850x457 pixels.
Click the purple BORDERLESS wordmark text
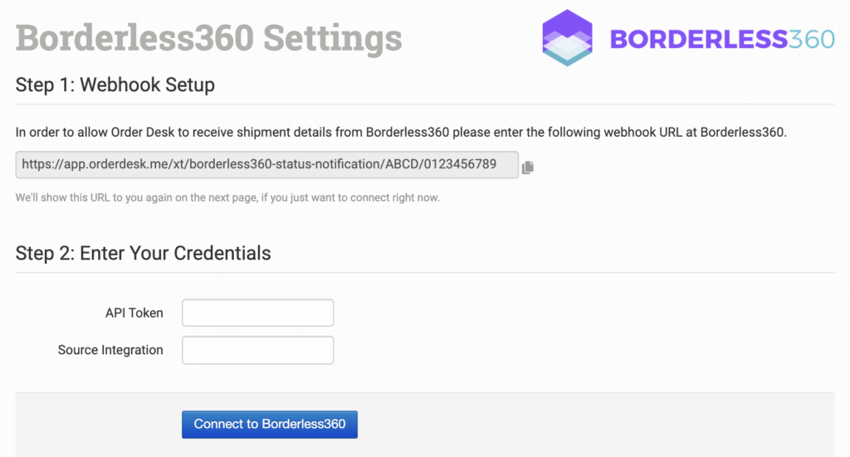click(x=698, y=39)
